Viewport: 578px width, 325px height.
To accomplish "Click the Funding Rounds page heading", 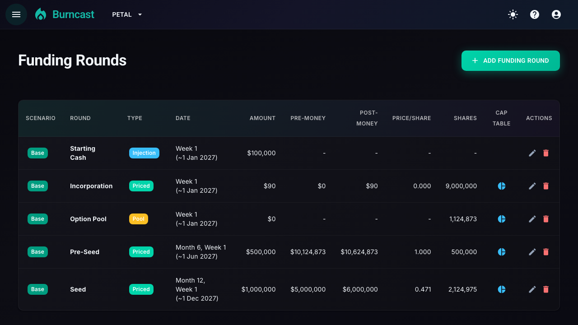I will (x=72, y=60).
